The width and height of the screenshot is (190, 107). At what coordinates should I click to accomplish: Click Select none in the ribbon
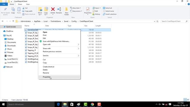108,11
